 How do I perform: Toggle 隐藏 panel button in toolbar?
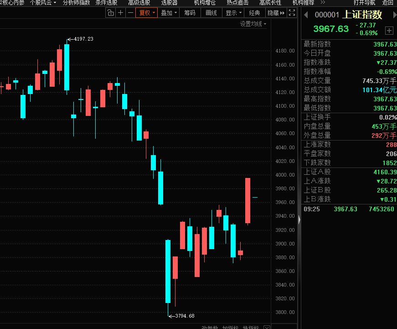pos(273,13)
